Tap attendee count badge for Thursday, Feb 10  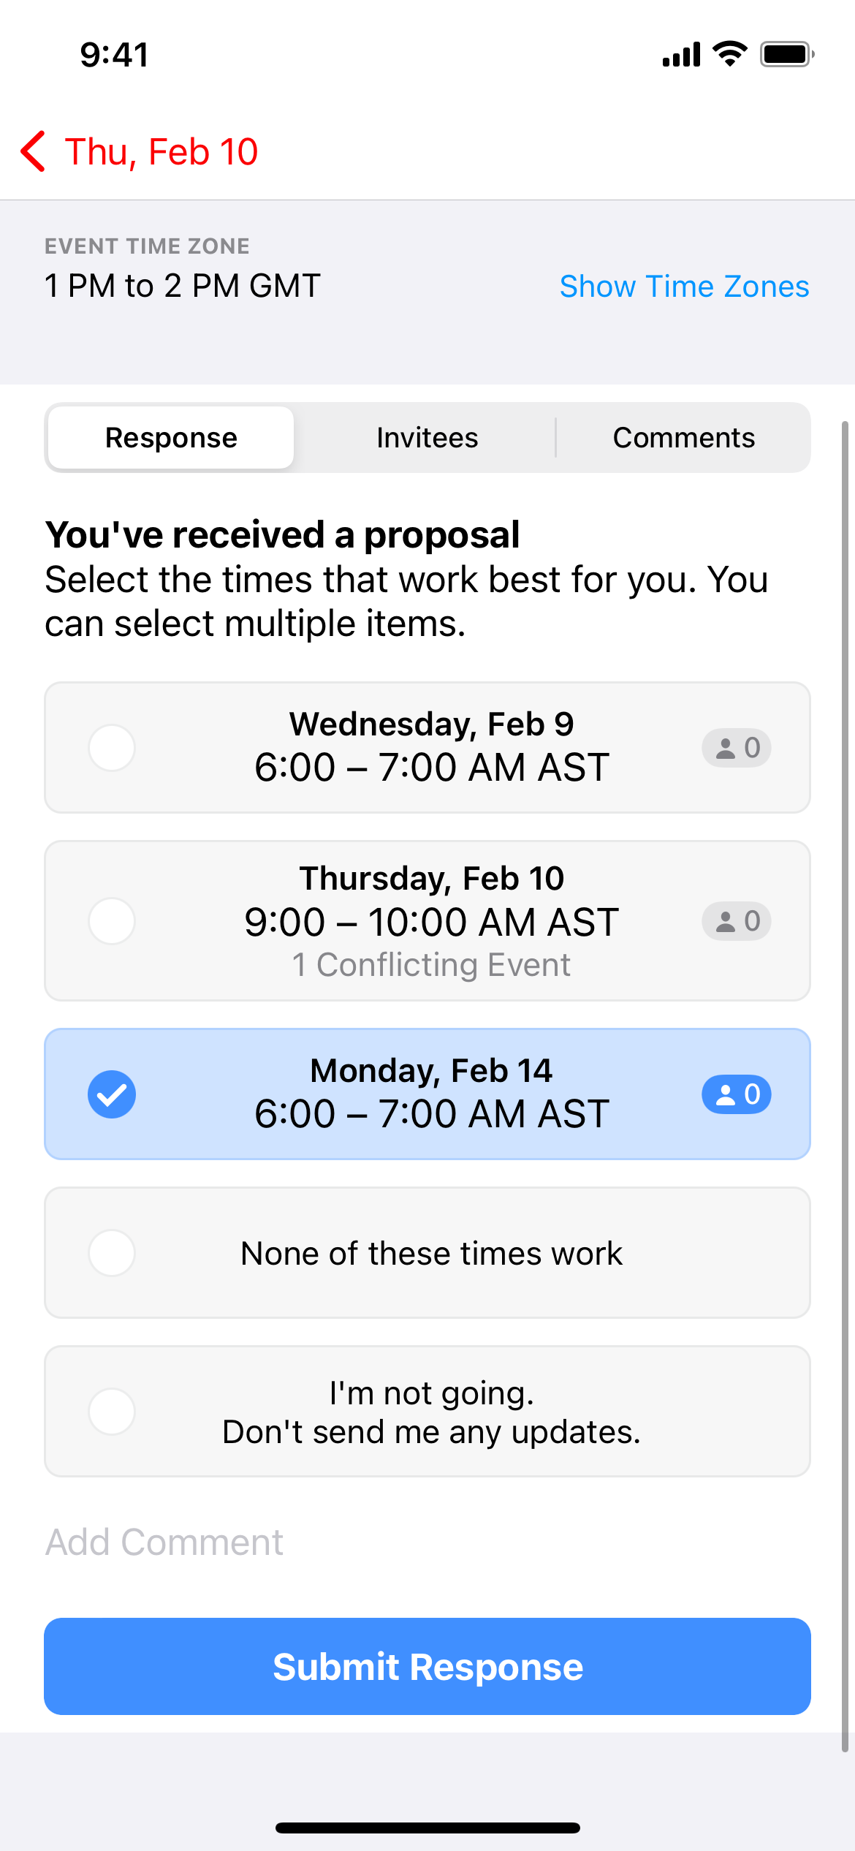tap(736, 921)
